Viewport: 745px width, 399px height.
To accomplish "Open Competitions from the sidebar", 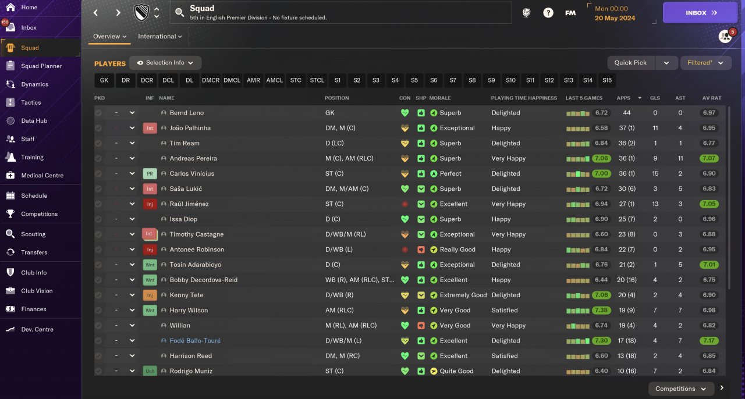I will pyautogui.click(x=39, y=214).
